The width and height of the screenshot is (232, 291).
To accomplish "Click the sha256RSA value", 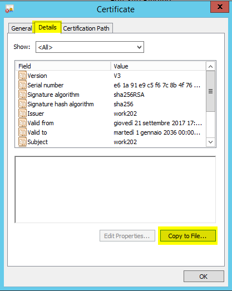I will pyautogui.click(x=129, y=95).
